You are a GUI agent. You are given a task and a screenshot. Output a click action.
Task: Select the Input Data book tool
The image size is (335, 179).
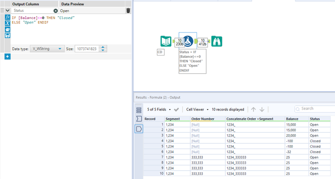pyautogui.click(x=166, y=41)
